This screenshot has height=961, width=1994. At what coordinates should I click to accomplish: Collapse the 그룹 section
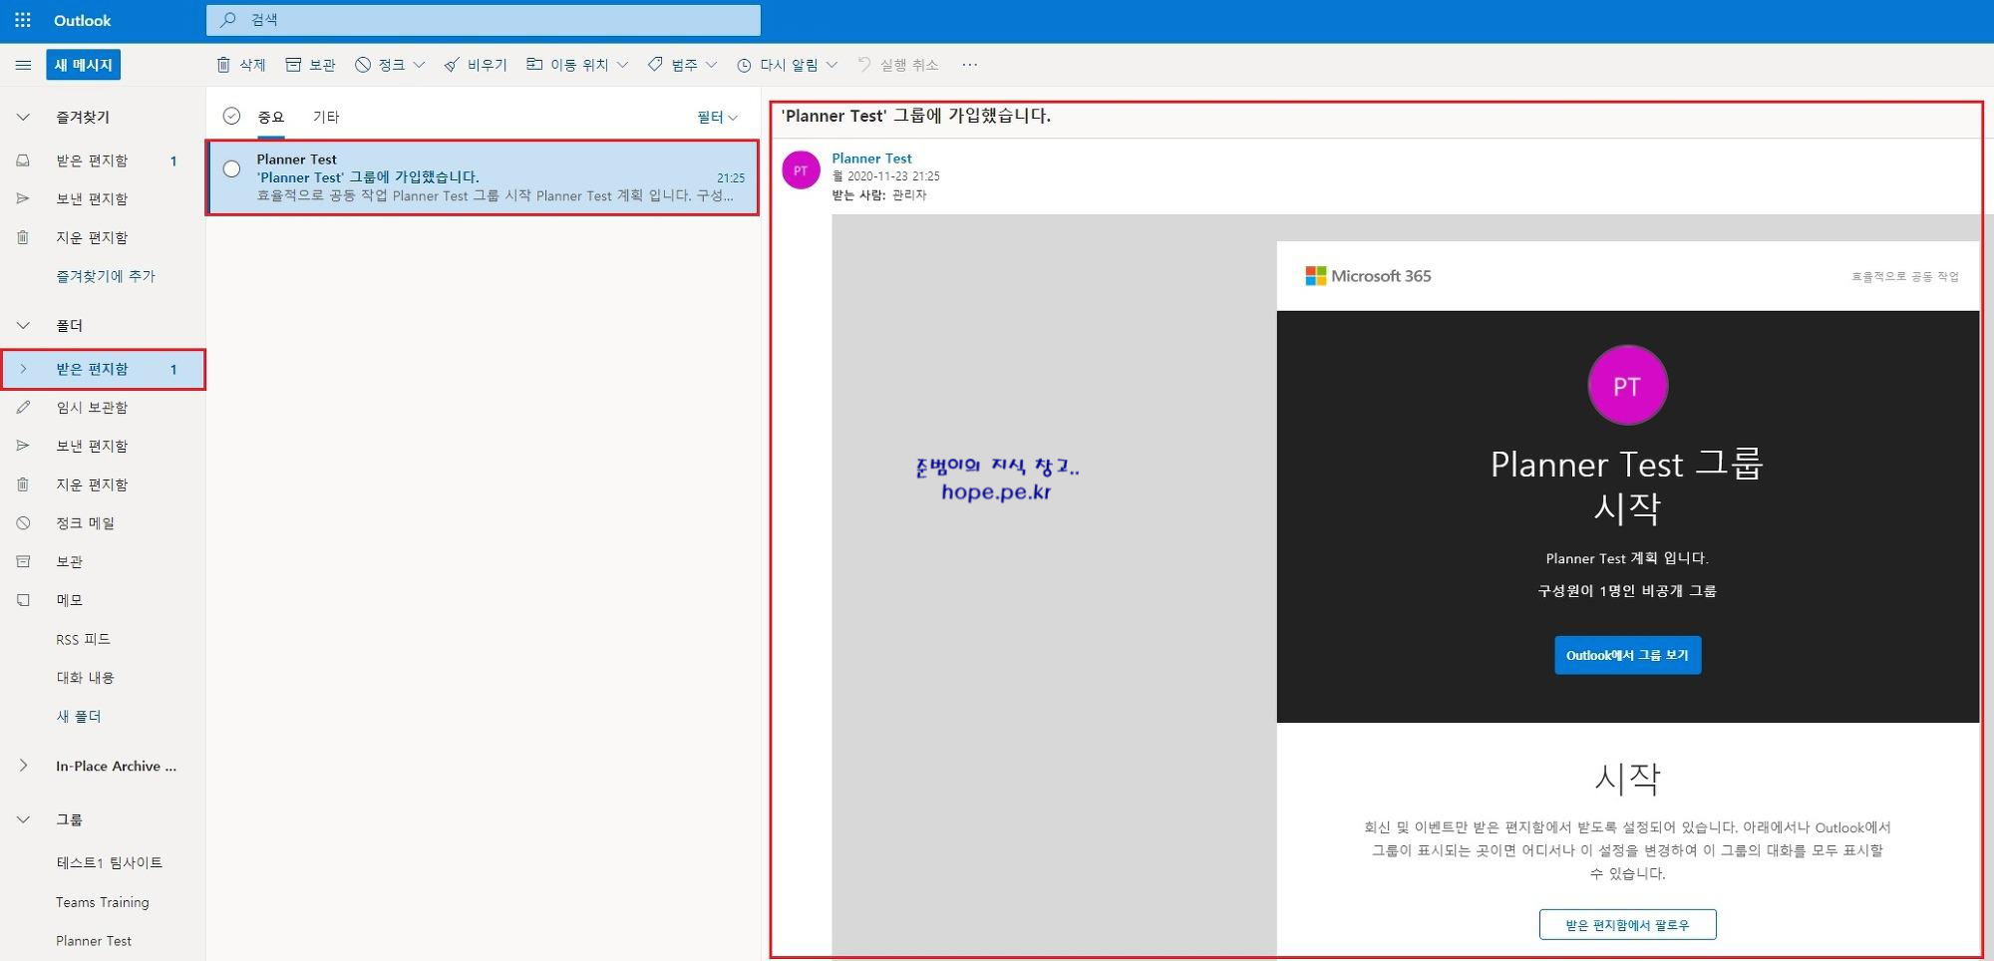pyautogui.click(x=23, y=819)
